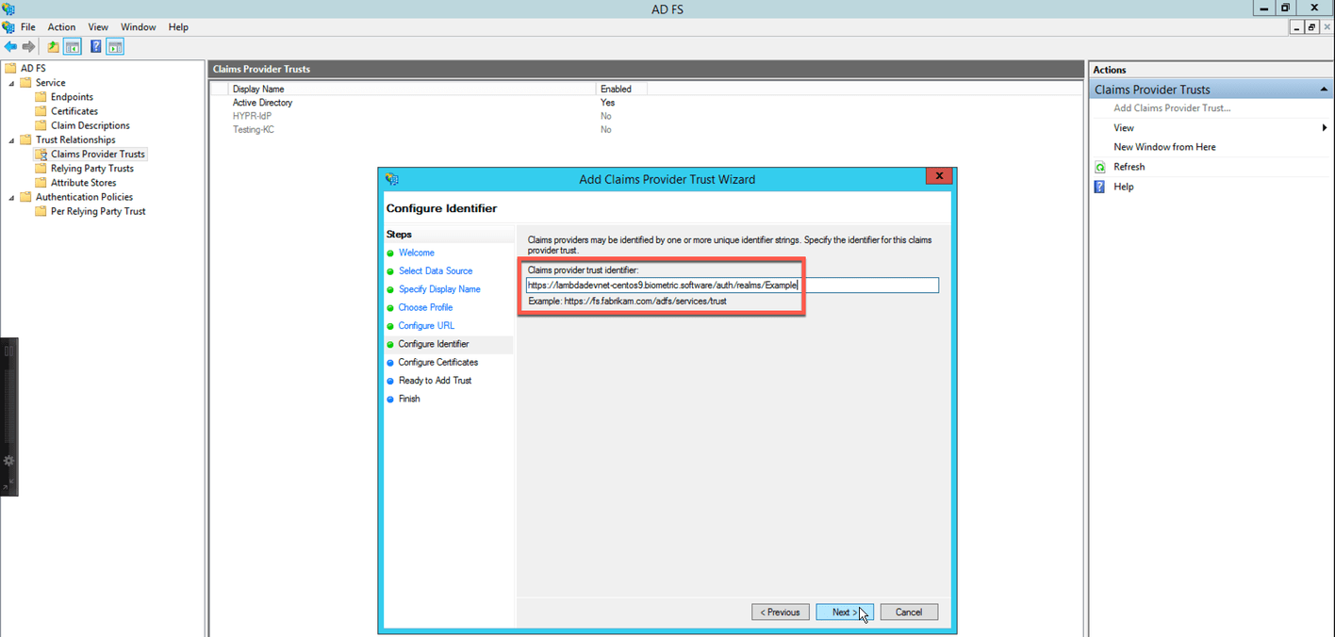
Task: Click the Next button in the wizard
Action: tap(844, 612)
